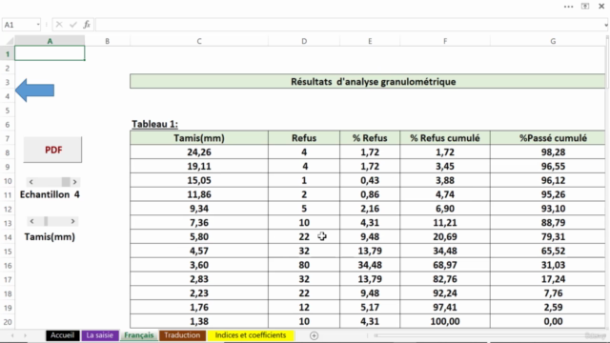Select column C header
This screenshot has width=610, height=343.
(x=199, y=41)
